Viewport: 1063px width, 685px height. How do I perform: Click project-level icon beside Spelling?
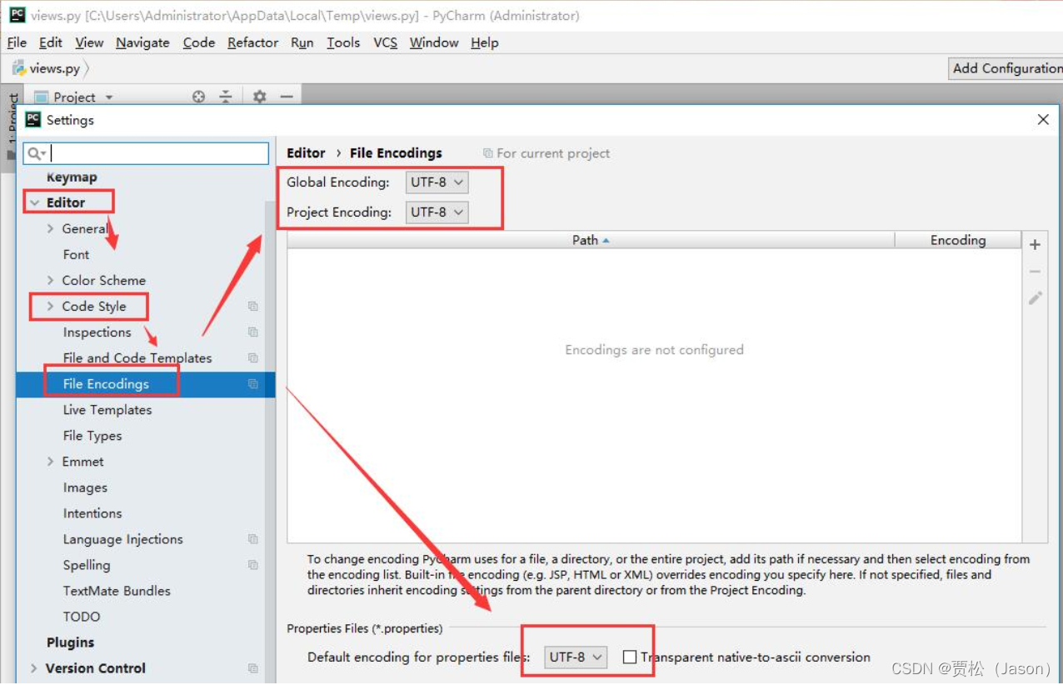pos(252,565)
